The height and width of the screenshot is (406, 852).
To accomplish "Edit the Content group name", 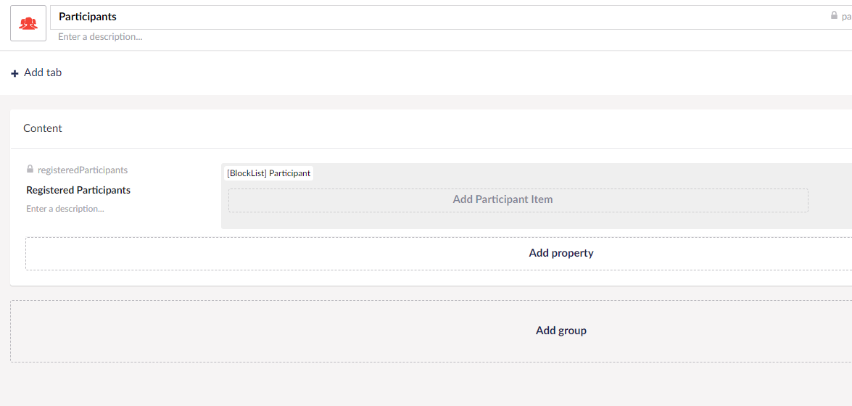I will point(43,128).
